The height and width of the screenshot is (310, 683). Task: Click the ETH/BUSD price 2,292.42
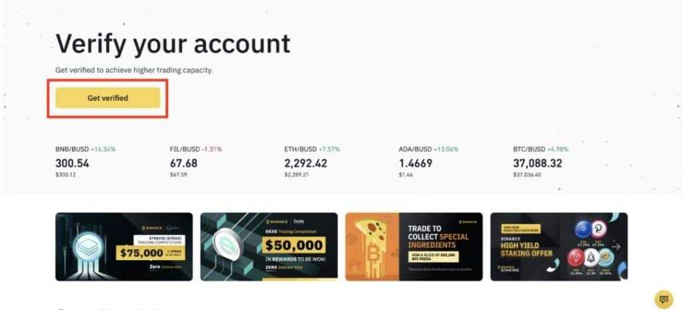tap(305, 163)
